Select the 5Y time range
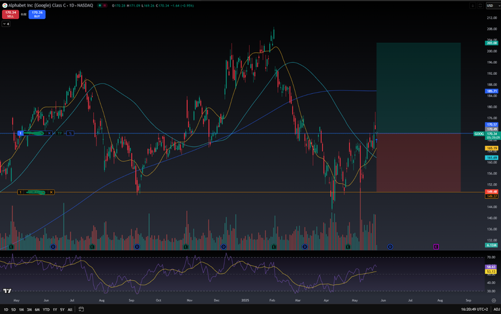The height and width of the screenshot is (314, 501). (63, 309)
